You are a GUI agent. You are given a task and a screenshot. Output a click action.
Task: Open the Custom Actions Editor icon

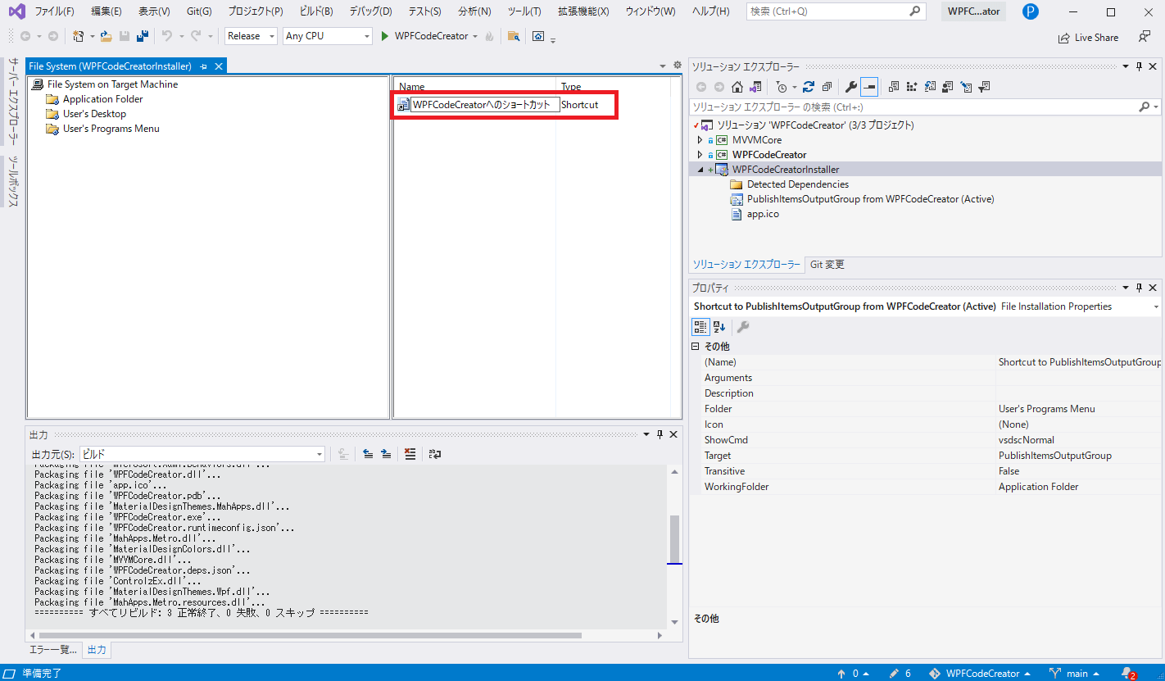tap(966, 87)
